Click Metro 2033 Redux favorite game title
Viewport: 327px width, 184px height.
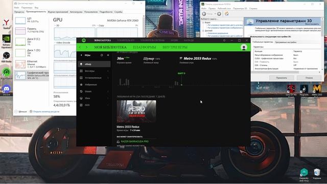pyautogui.click(x=197, y=59)
